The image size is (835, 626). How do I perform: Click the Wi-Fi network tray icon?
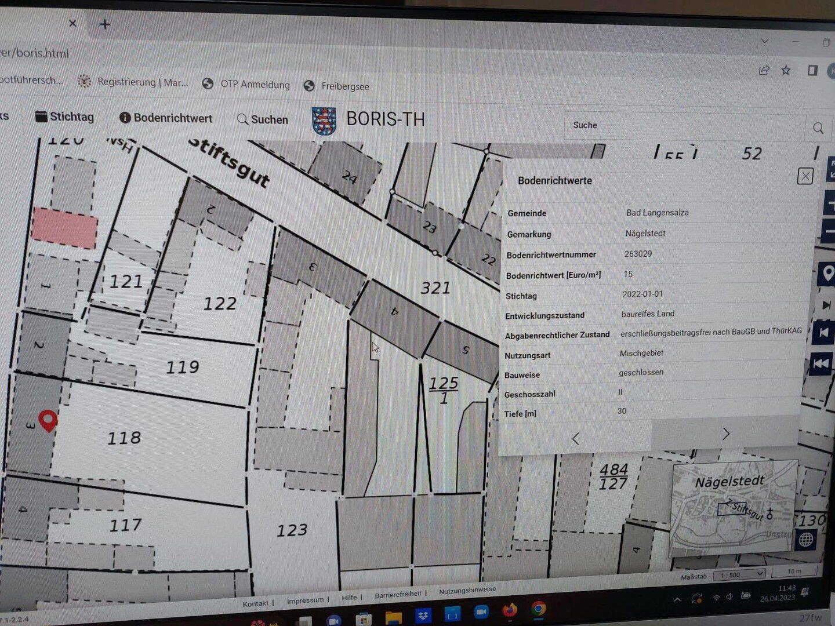point(716,597)
